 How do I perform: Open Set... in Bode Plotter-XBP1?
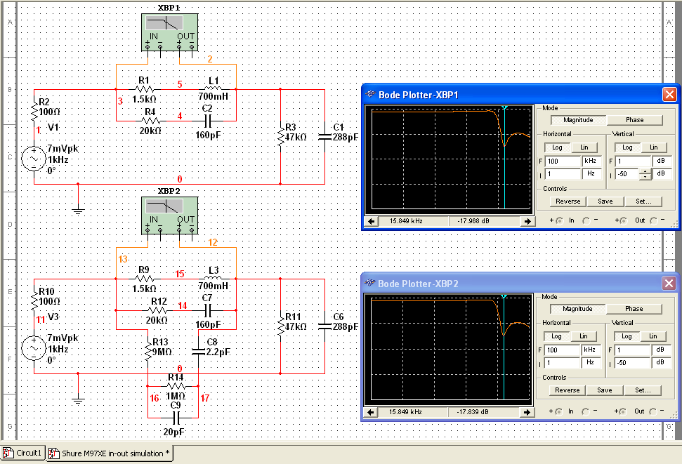click(x=643, y=201)
